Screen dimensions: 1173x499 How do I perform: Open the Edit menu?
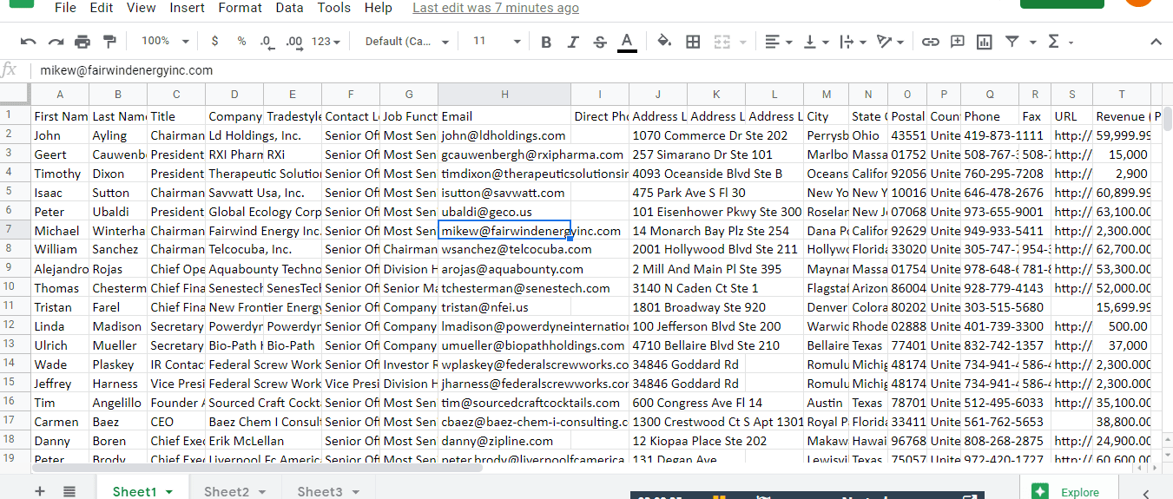102,8
